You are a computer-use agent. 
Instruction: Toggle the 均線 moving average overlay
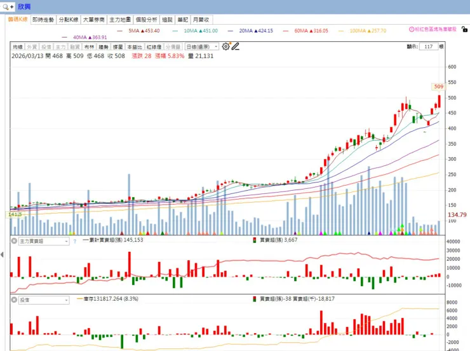(18, 47)
